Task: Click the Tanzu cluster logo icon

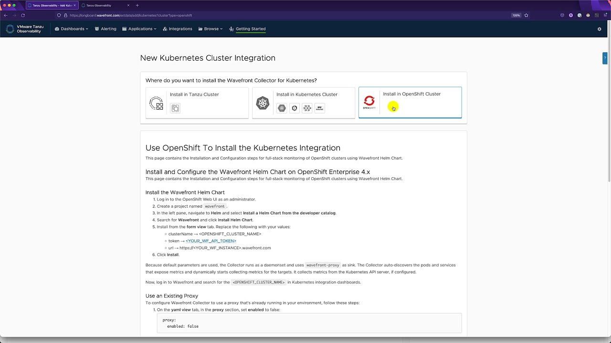Action: click(156, 103)
